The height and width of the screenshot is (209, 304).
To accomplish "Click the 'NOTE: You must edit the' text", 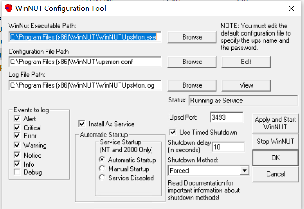I will 254,26.
